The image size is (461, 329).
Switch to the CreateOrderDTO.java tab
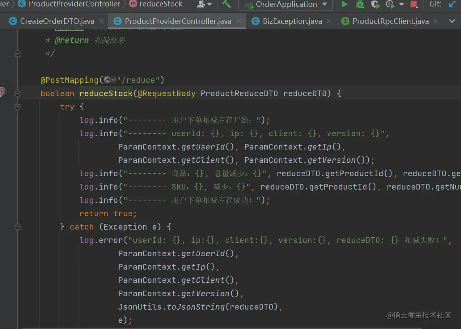(x=57, y=21)
